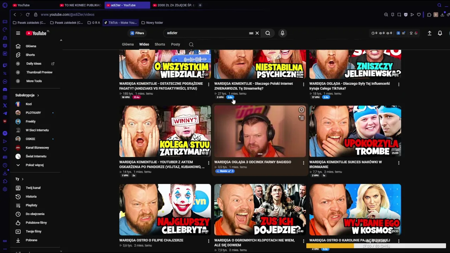
Task: Open the Twitch icon in Opera sidebar
Action: pyautogui.click(x=5, y=65)
